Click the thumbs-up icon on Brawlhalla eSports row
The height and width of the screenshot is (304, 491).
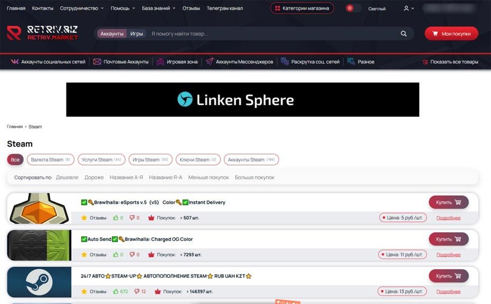point(116,217)
